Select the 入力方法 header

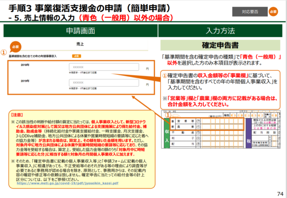220,31
